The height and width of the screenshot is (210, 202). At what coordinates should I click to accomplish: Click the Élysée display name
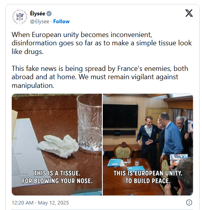[x=37, y=13]
